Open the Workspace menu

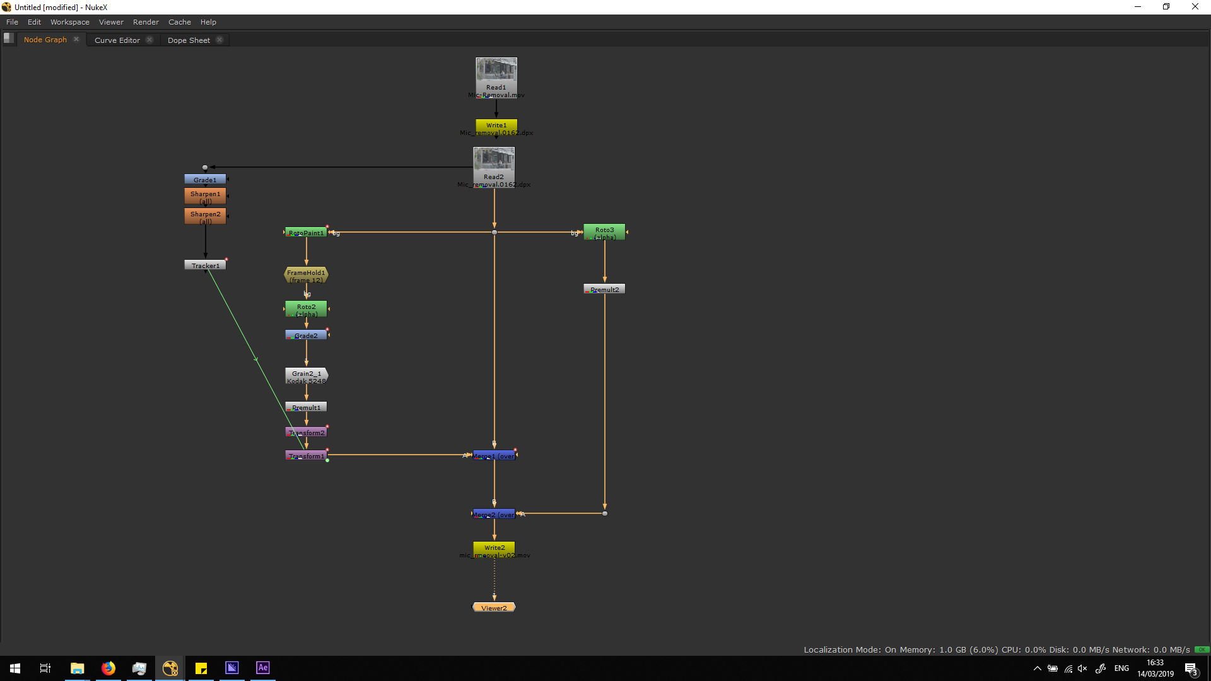[x=69, y=22]
